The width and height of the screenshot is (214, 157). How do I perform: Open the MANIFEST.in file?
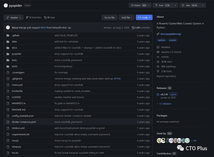pos(18,104)
